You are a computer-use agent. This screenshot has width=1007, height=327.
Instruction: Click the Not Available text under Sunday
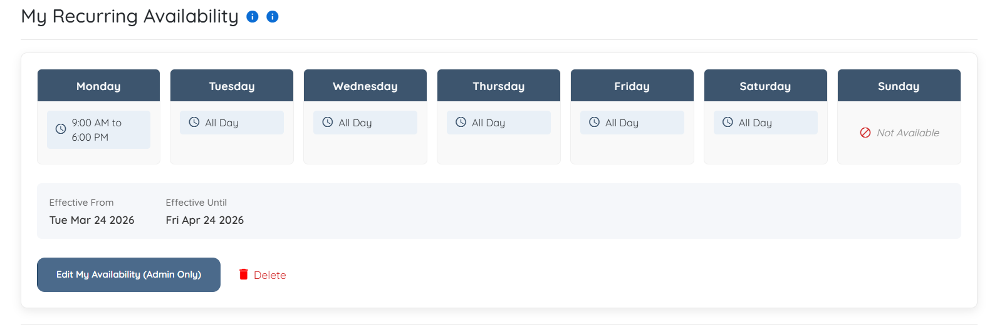click(908, 133)
